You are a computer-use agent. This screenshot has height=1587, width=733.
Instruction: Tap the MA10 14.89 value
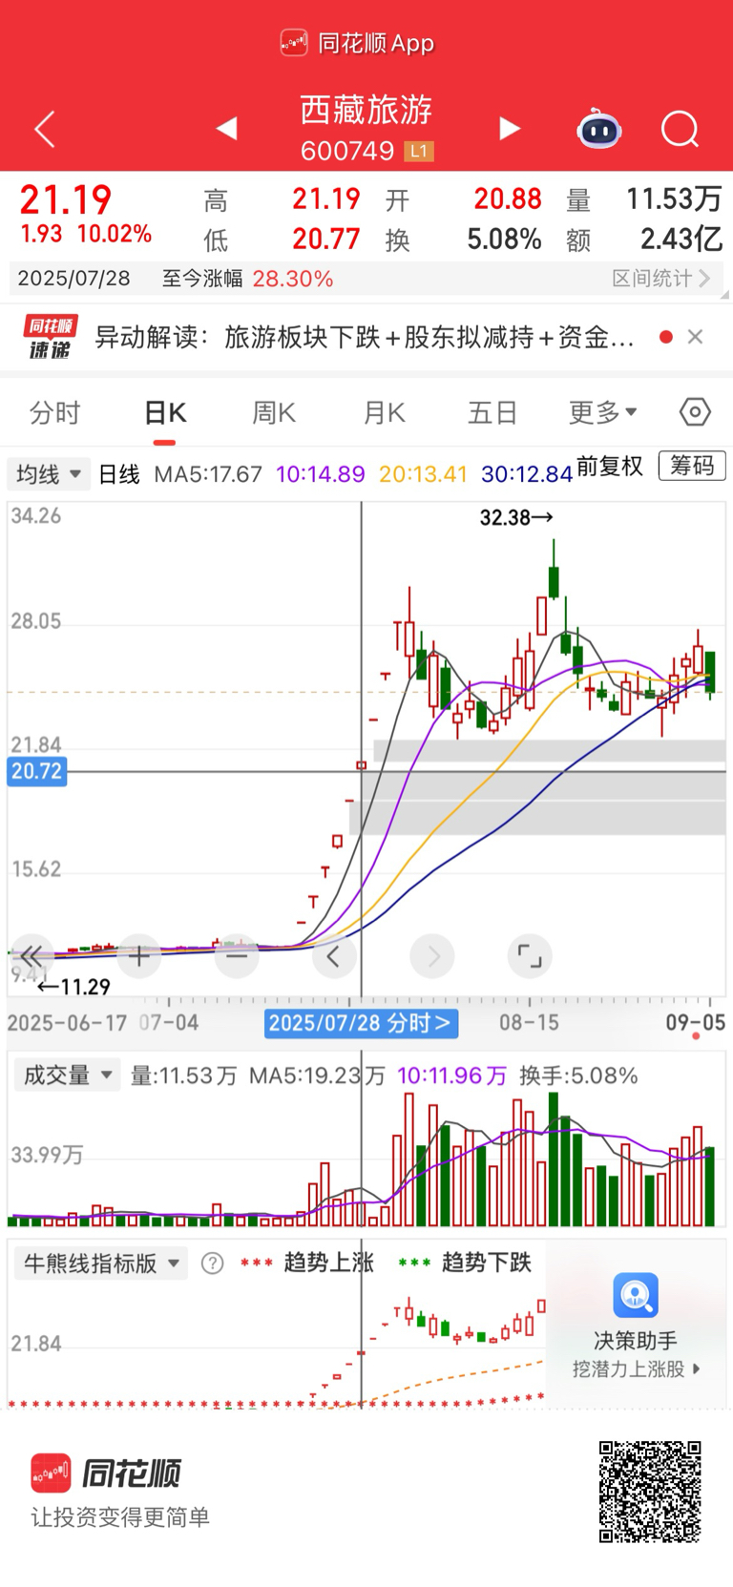pos(321,474)
